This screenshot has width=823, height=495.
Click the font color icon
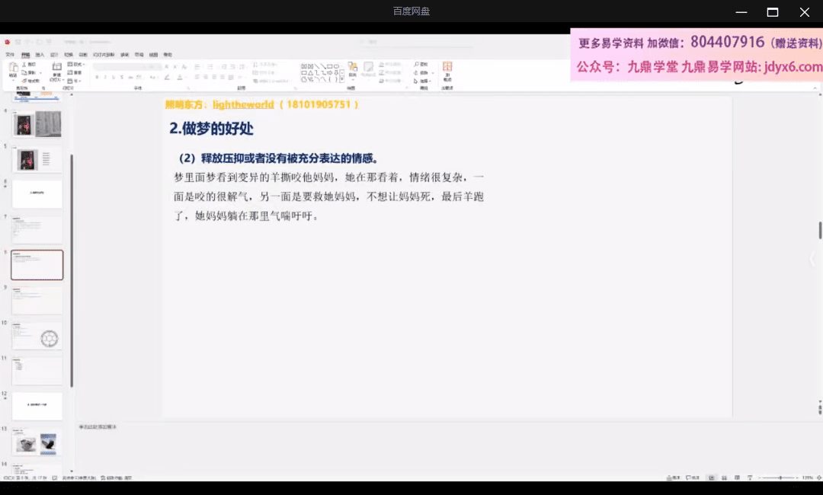click(181, 78)
